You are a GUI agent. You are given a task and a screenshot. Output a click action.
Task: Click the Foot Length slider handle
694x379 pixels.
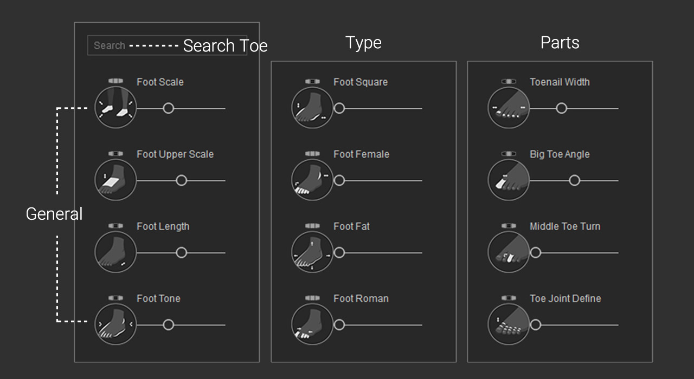pos(182,253)
